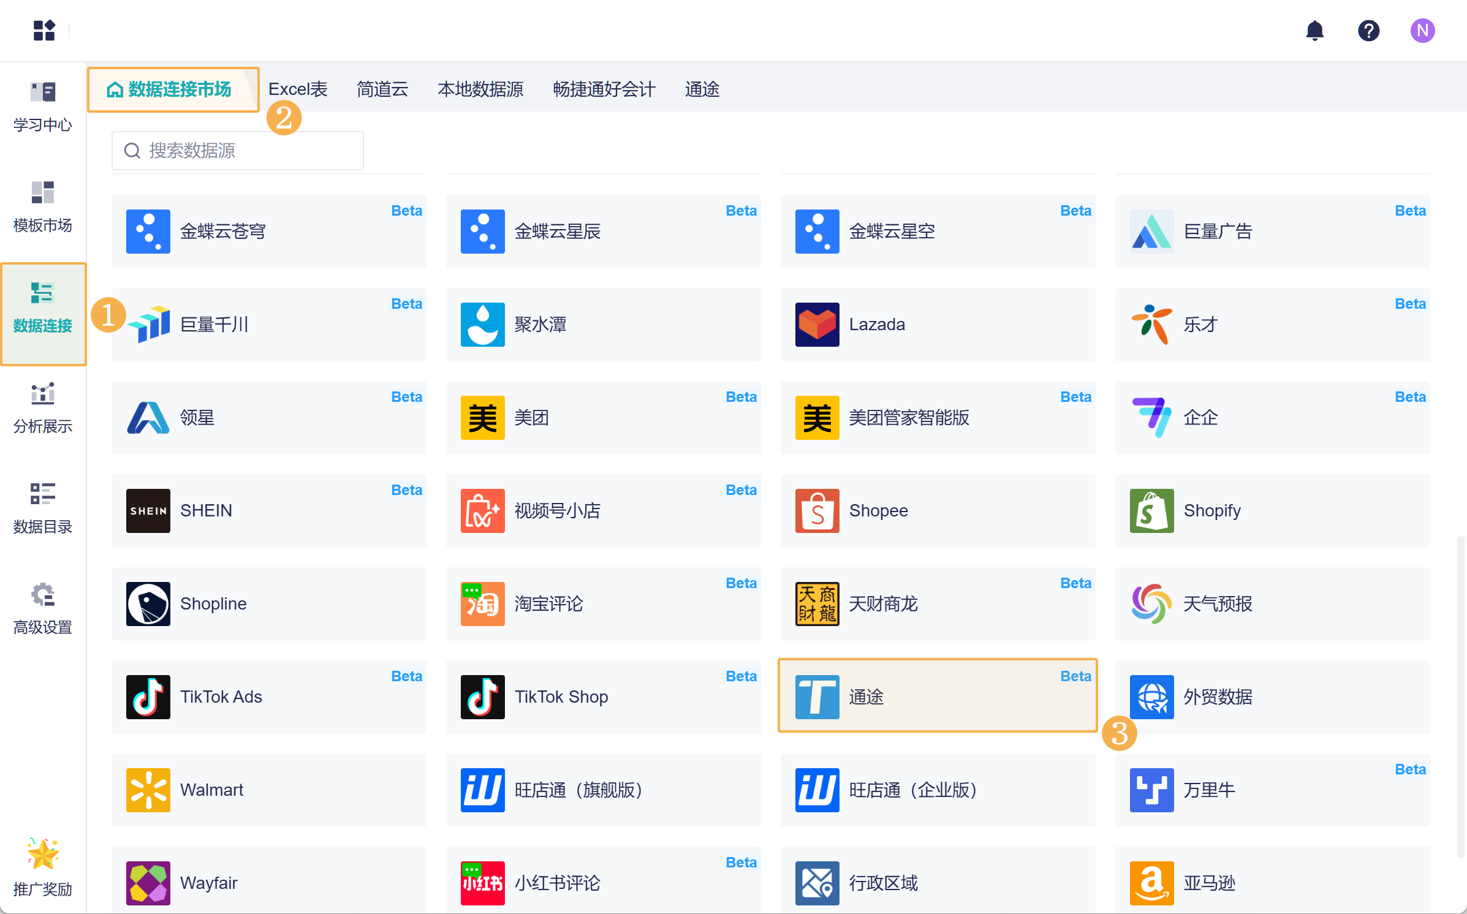Click 推广奖励 star icon
The image size is (1467, 914).
coord(43,854)
